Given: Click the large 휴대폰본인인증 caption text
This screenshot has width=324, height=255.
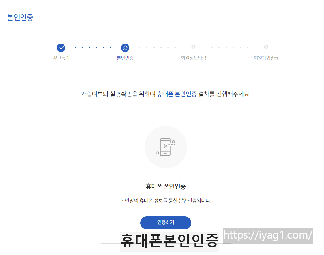Looking at the screenshot, I should (x=170, y=241).
